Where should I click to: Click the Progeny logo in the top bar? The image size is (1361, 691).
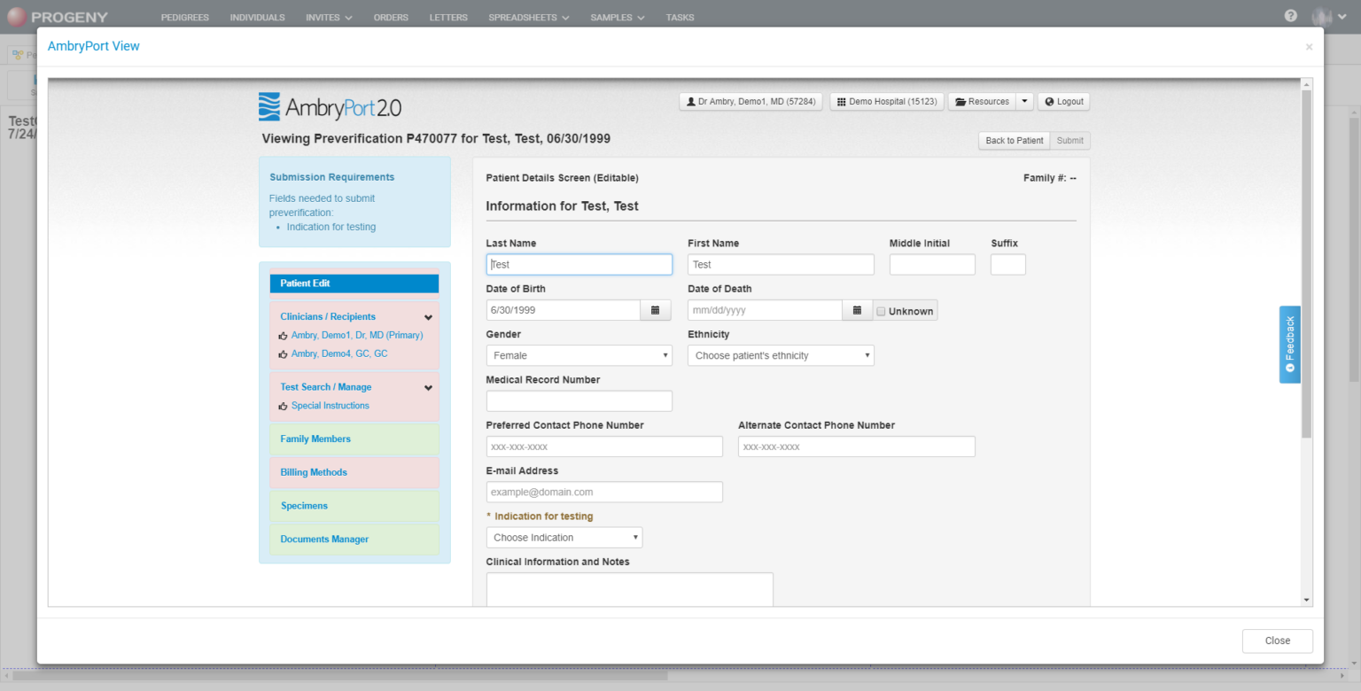58,17
